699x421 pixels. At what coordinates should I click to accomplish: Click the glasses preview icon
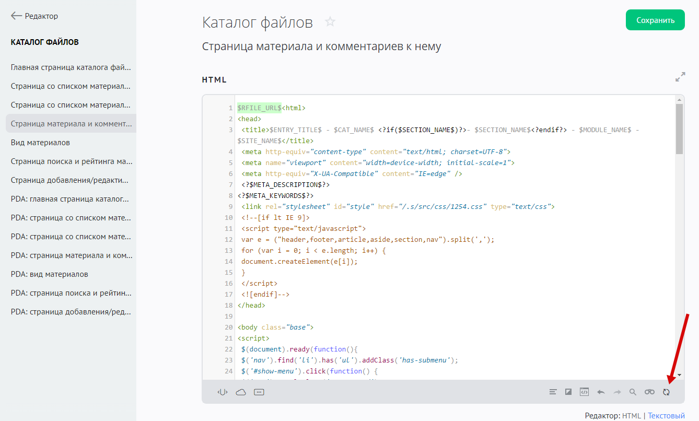[x=649, y=392]
